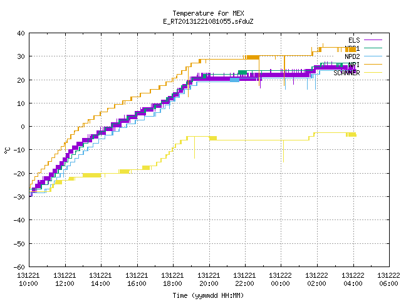Click the y-axis label 30
The image size is (401, 301).
[x=21, y=56]
